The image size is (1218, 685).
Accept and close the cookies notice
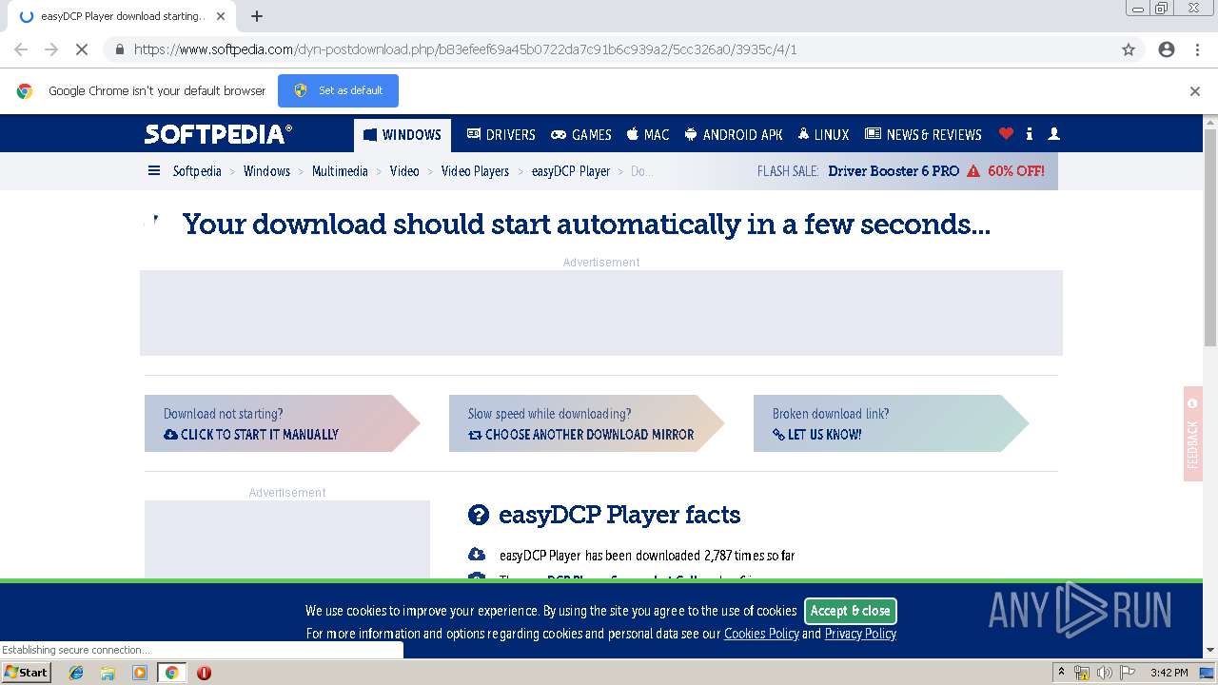(851, 611)
